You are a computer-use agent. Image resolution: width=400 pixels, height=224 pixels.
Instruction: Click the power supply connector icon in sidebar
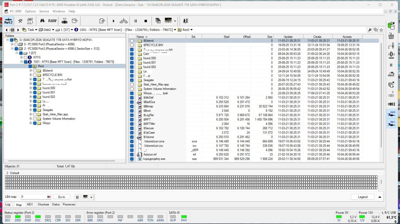click(x=391, y=104)
